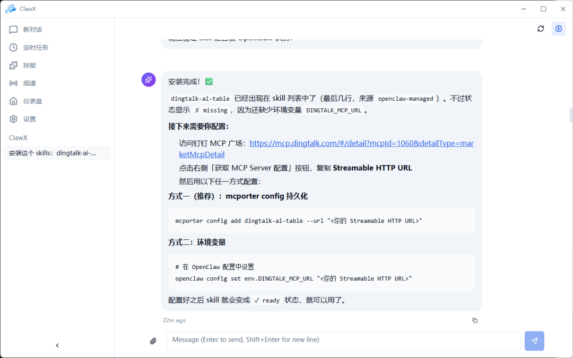Click the openclaw-managed inline code
Screen dimensions: 573x358
pos(406,99)
